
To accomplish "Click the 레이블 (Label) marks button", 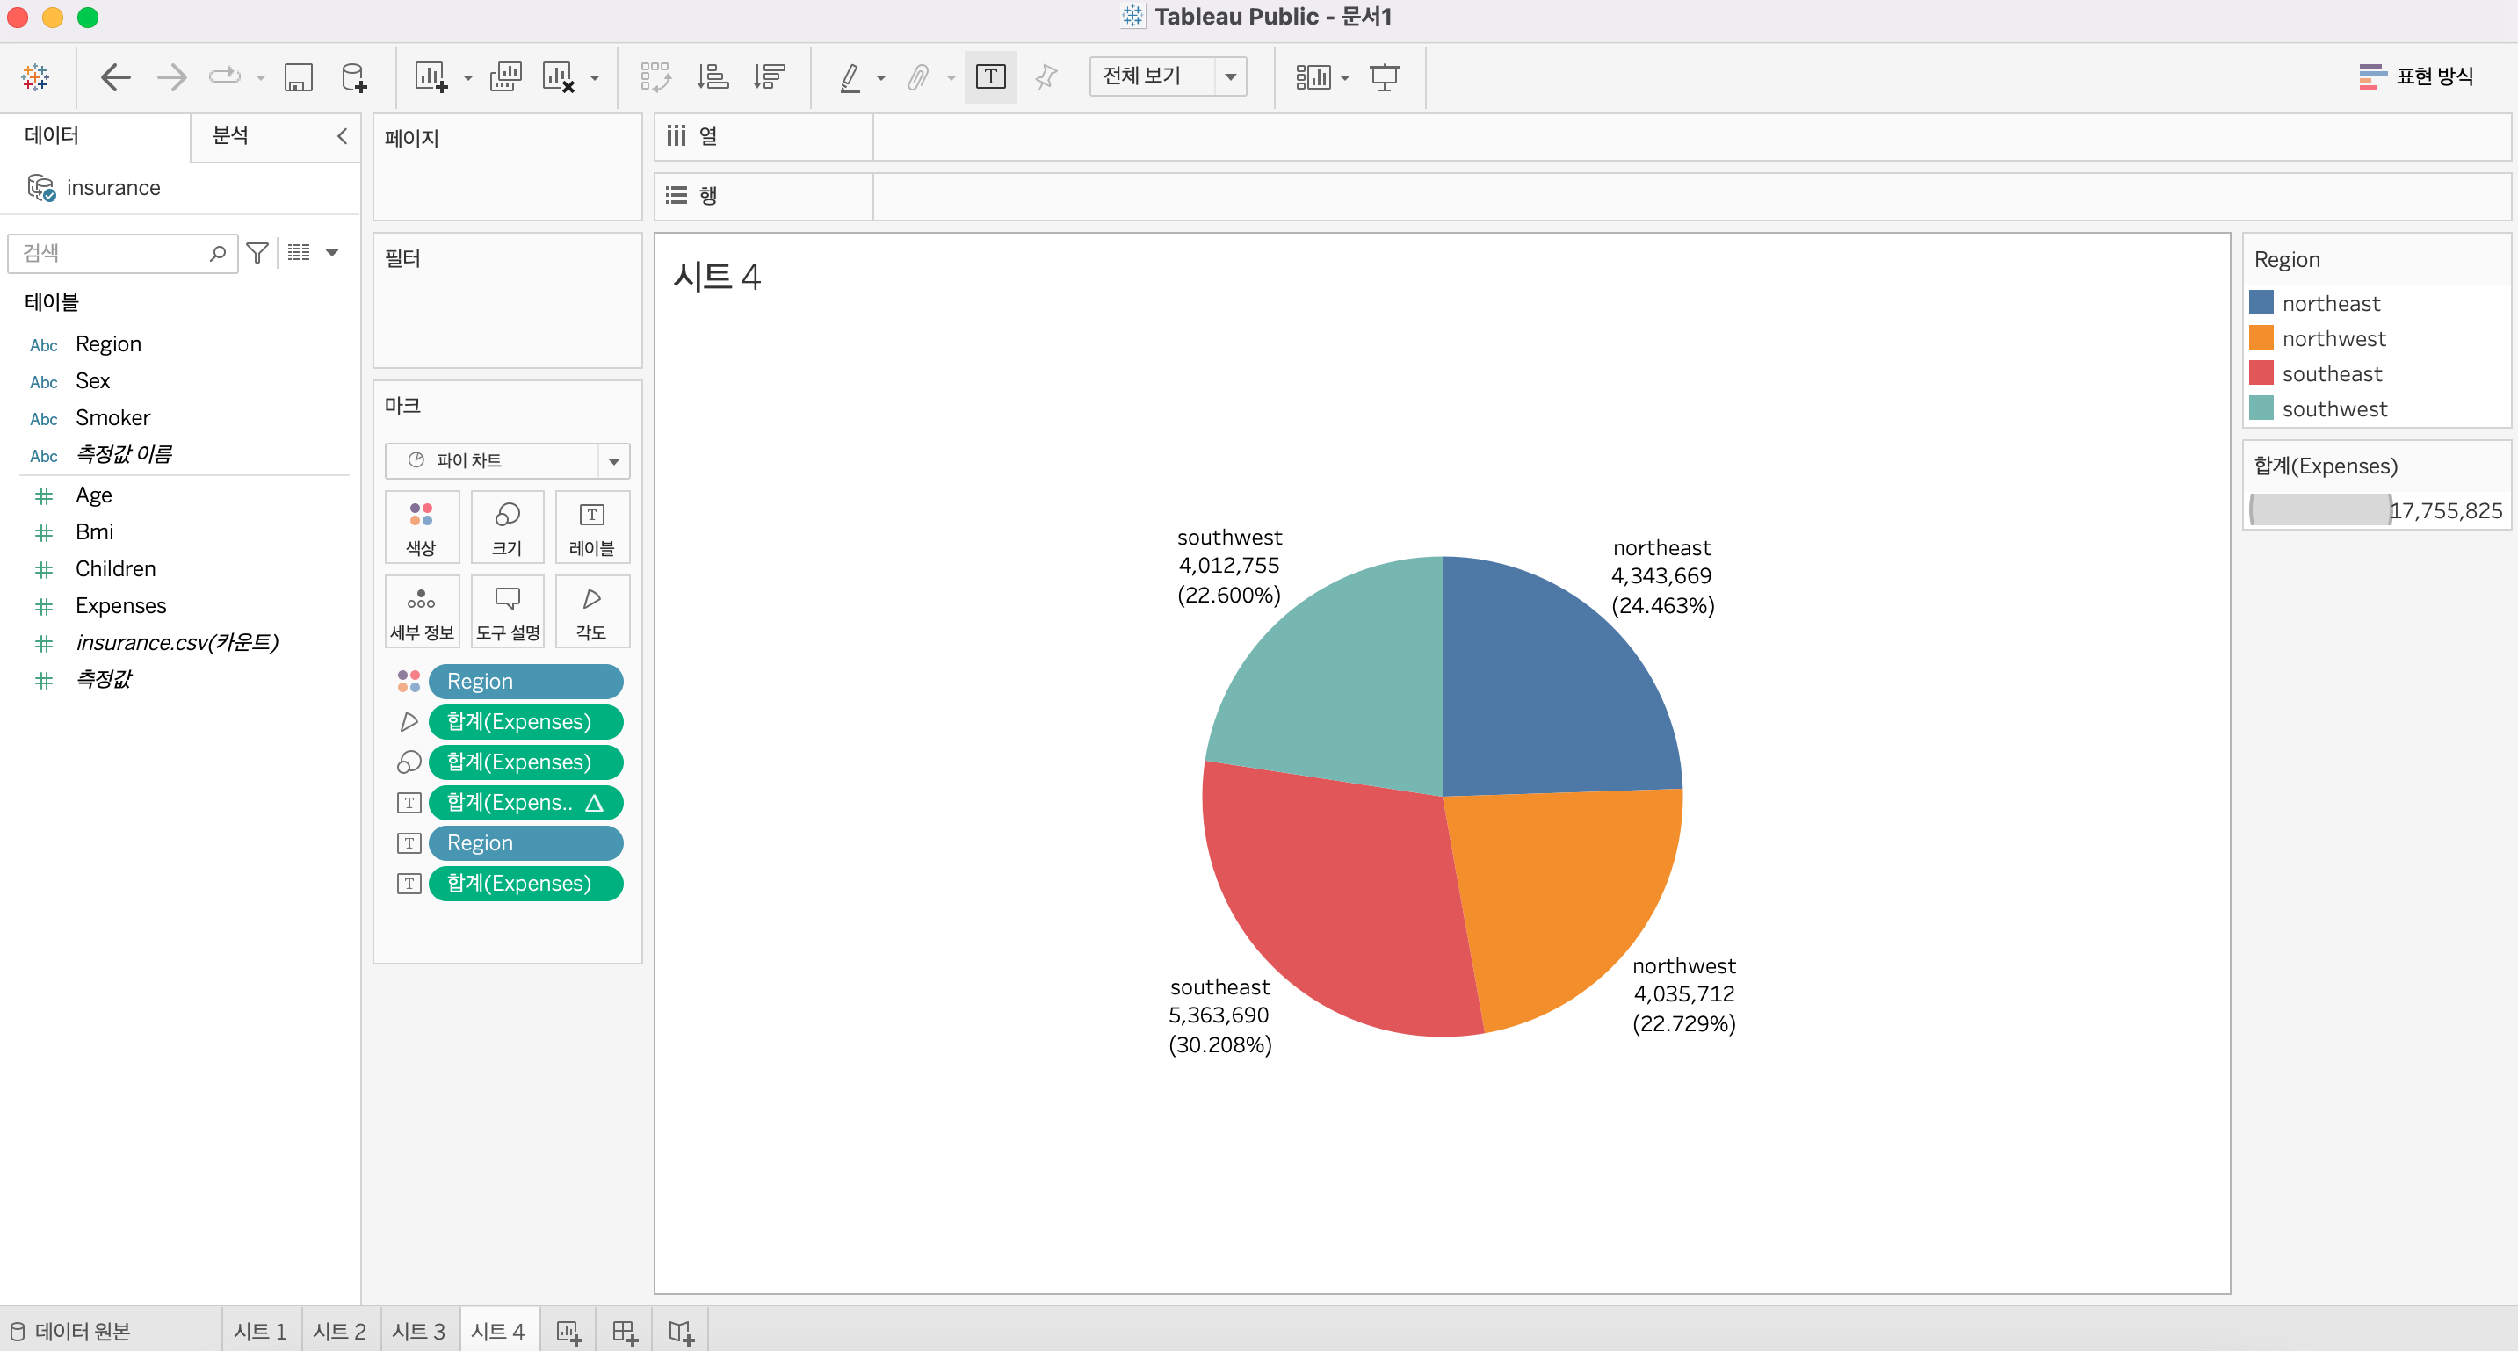I will tap(591, 527).
